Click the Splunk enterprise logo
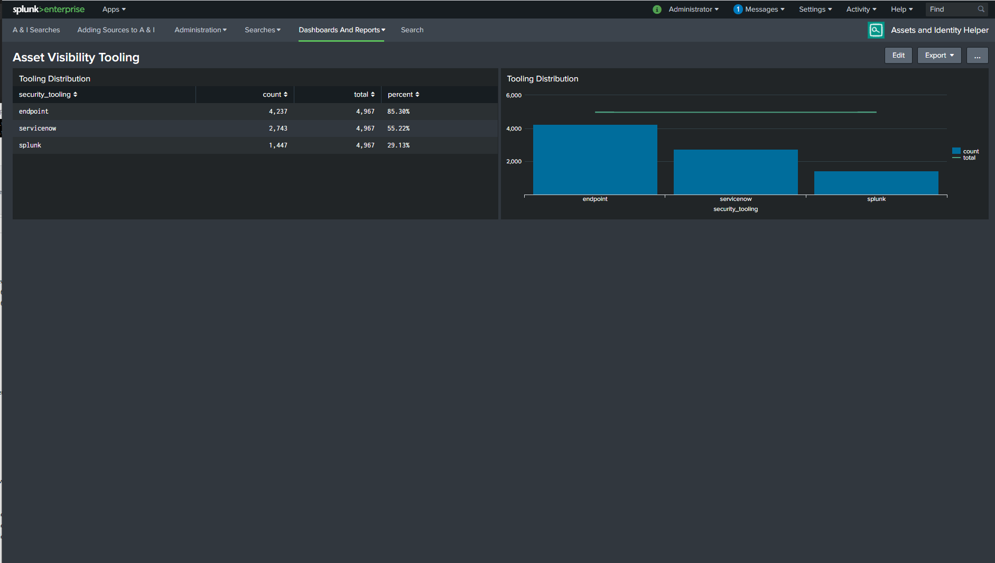Screen dimensions: 995x563 click(x=49, y=10)
